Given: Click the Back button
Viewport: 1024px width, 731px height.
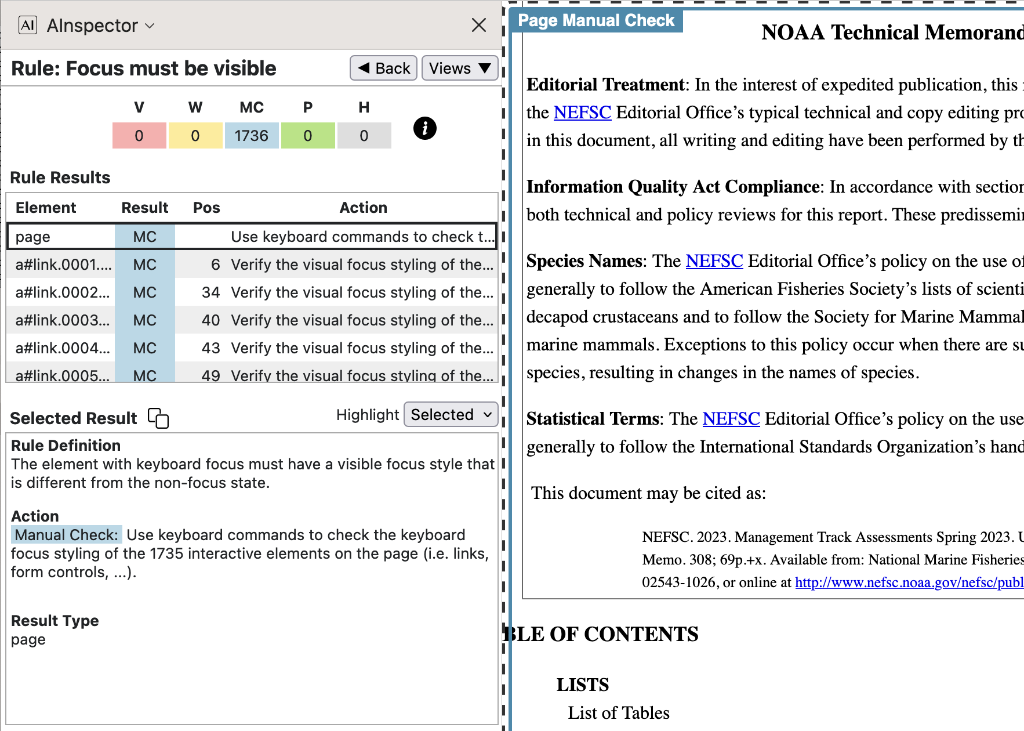Looking at the screenshot, I should [383, 68].
